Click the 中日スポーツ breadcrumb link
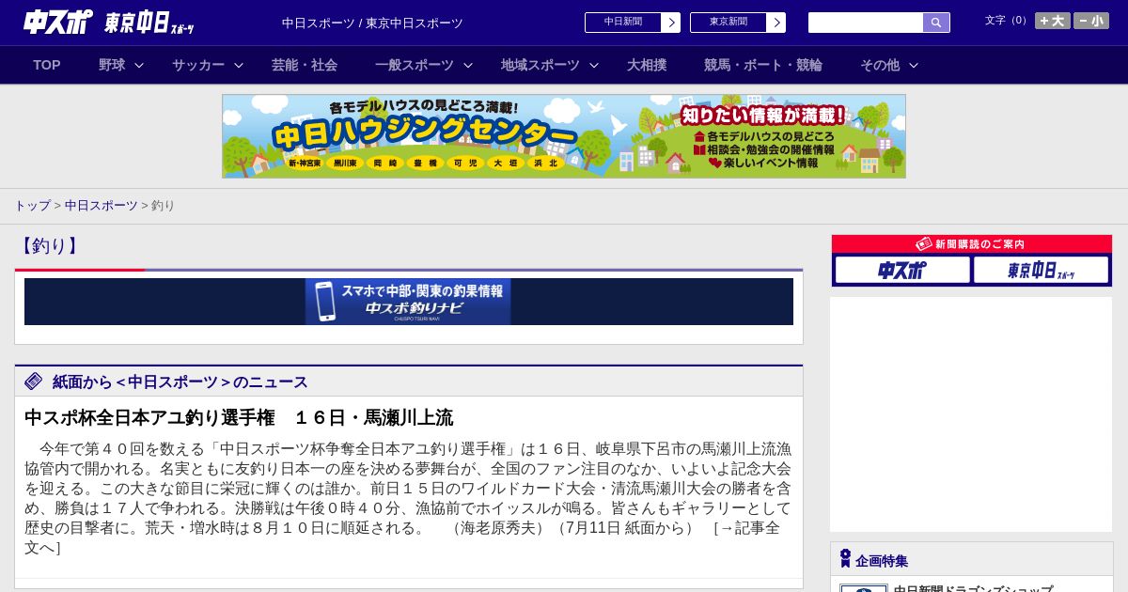The height and width of the screenshot is (592, 1128). pos(102,205)
